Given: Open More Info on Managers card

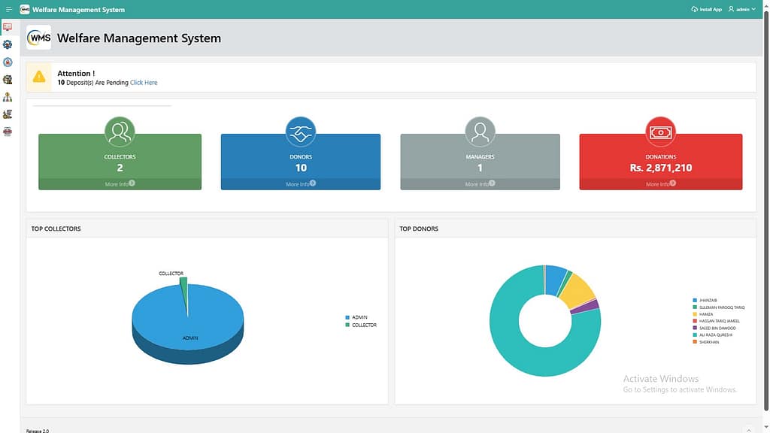Looking at the screenshot, I should (480, 184).
